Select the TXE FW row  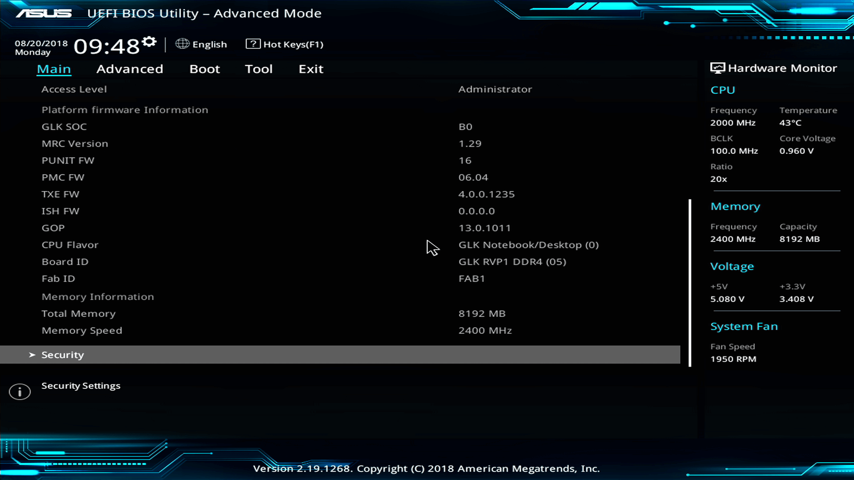(x=60, y=194)
